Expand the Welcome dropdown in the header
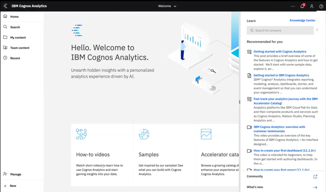The image size is (326, 192). (x=167, y=6)
